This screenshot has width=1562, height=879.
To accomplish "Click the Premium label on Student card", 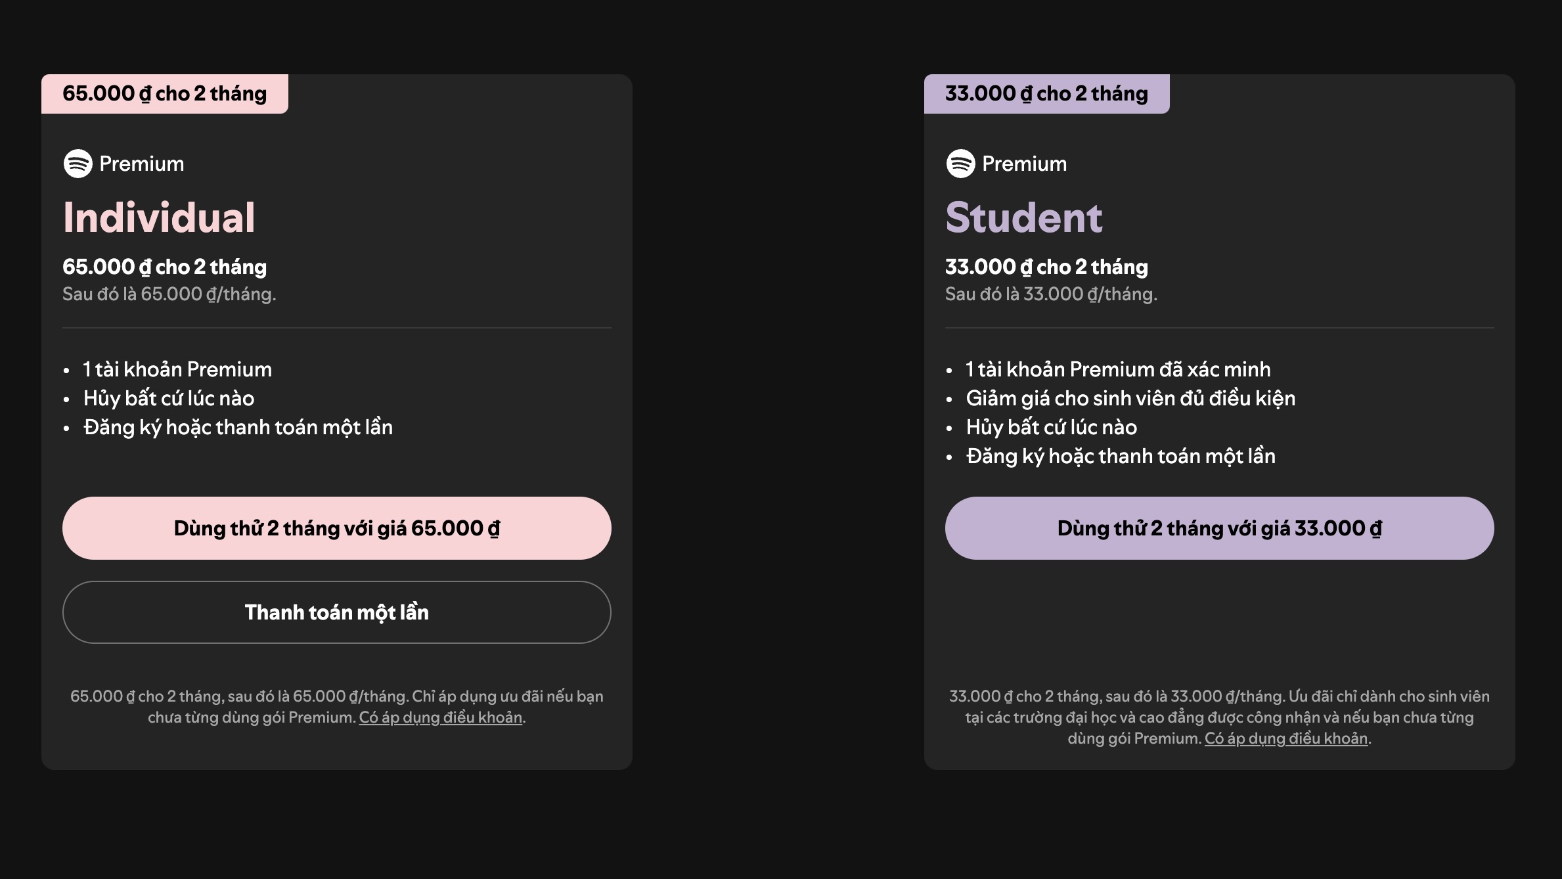I will (x=1025, y=164).
